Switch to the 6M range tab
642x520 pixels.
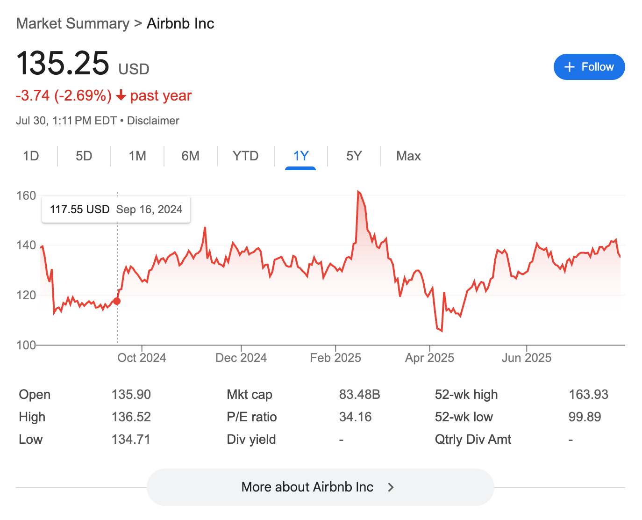point(191,156)
